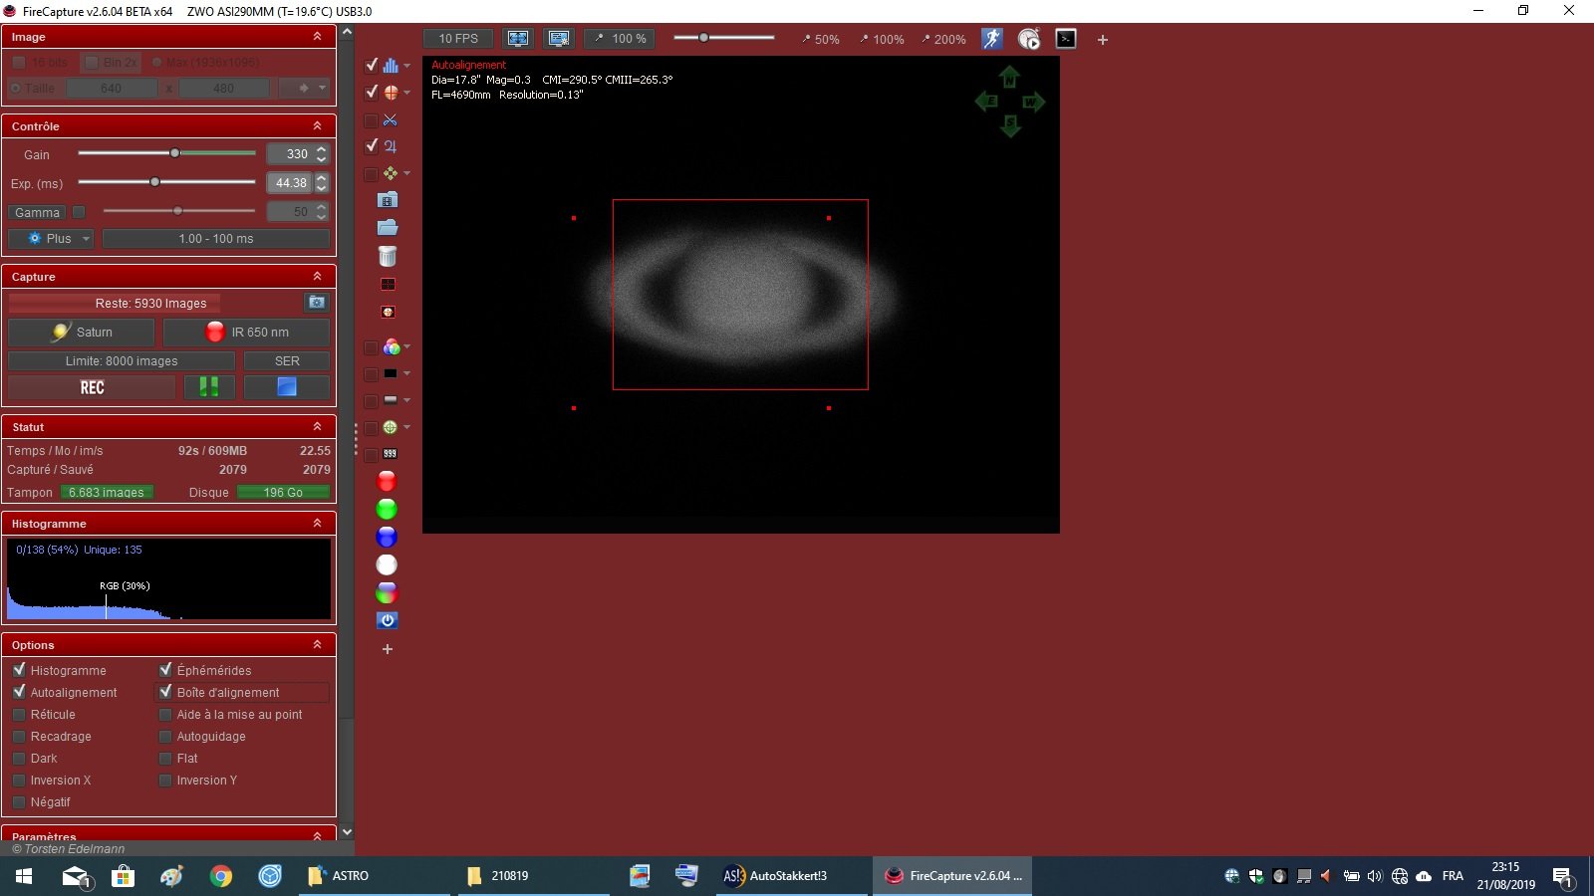Click the REC button
Image resolution: width=1594 pixels, height=896 pixels.
(92, 387)
